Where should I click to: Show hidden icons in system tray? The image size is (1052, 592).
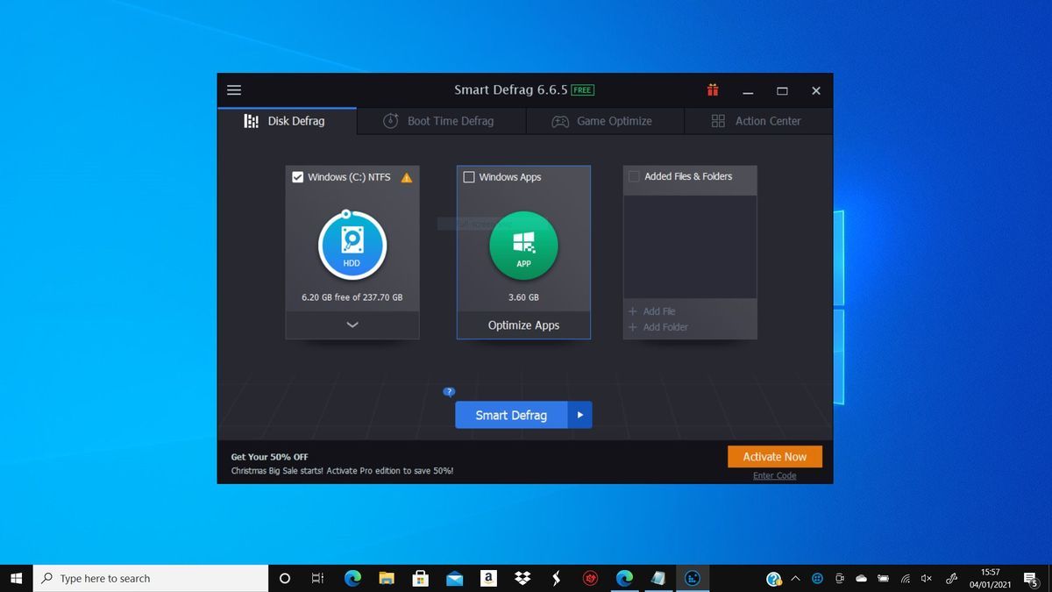[x=795, y=579]
